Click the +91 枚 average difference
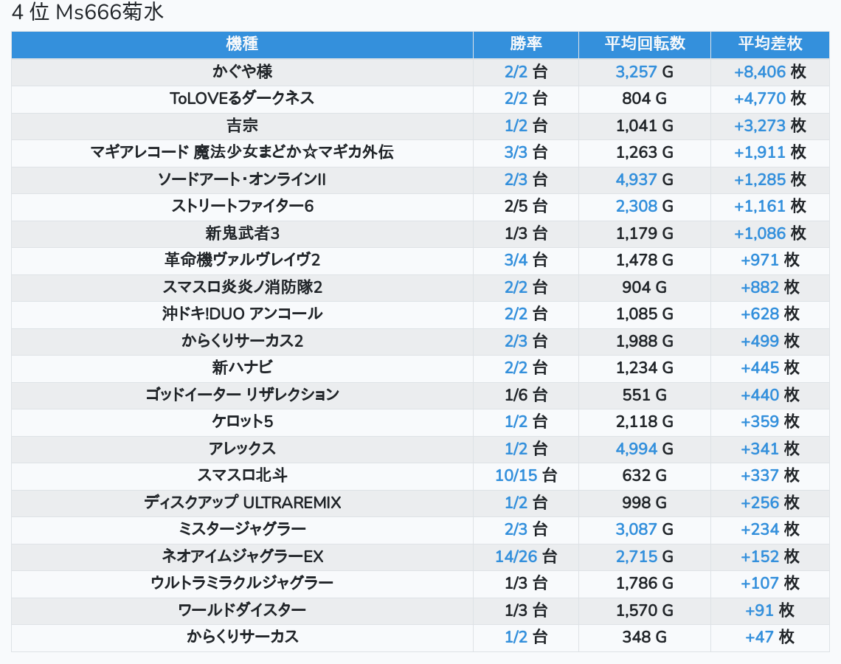Screen dimensions: 841x664 pos(769,611)
